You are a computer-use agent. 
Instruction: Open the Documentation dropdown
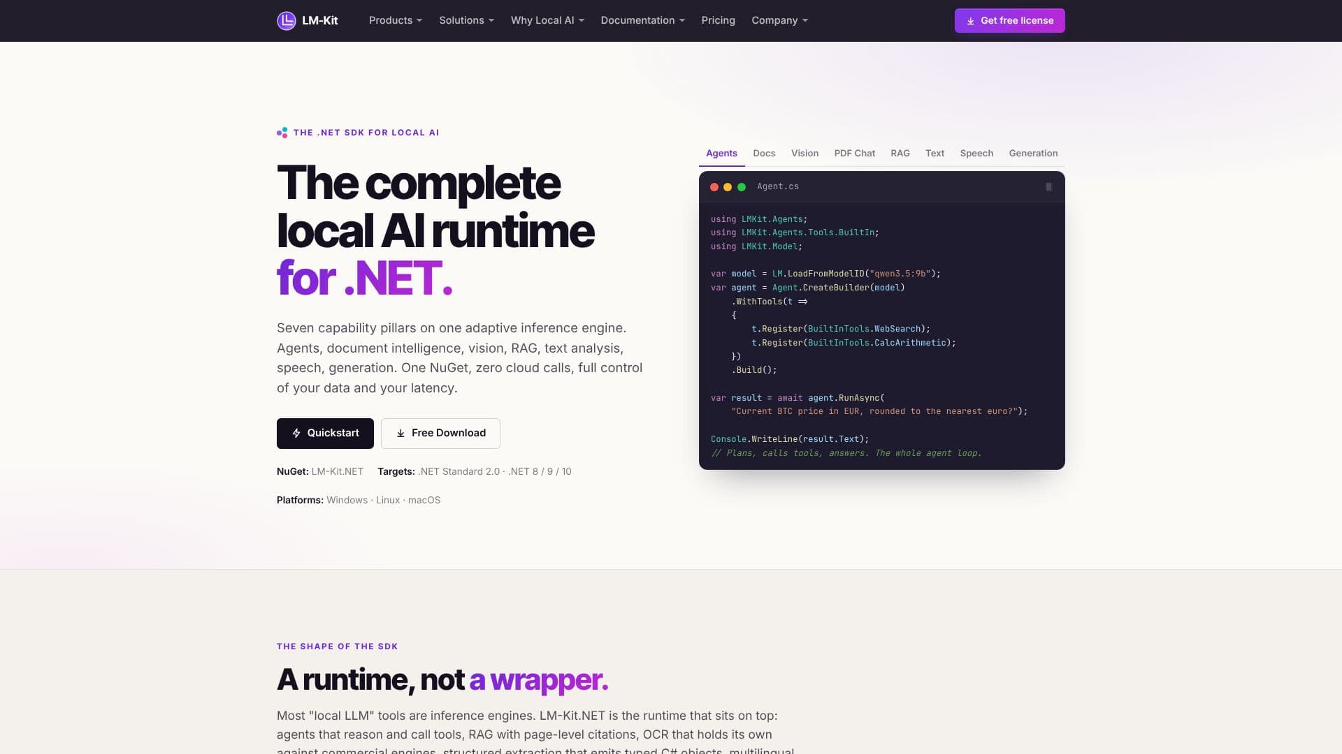(642, 20)
